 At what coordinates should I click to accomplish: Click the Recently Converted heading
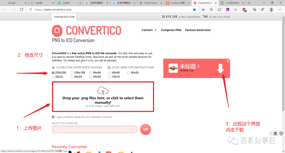pos(69,147)
